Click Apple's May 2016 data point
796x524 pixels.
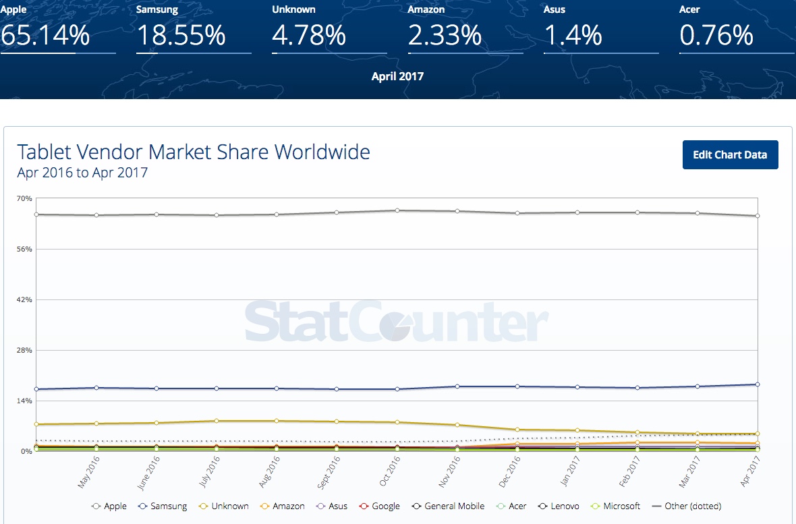tap(96, 214)
